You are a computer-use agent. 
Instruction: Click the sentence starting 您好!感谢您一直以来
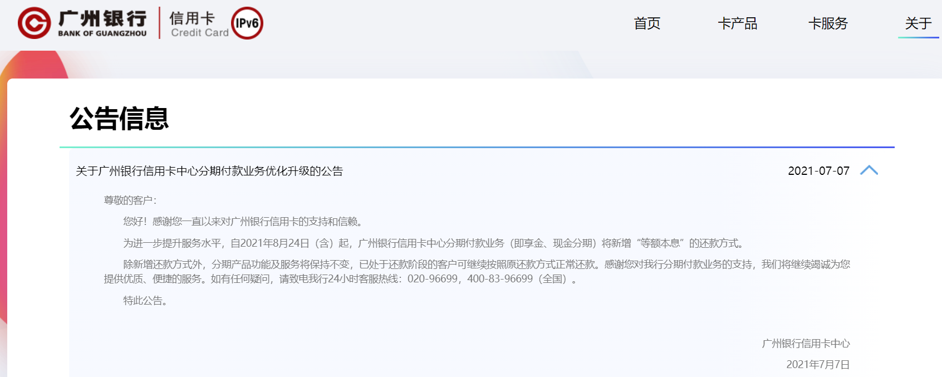click(244, 222)
